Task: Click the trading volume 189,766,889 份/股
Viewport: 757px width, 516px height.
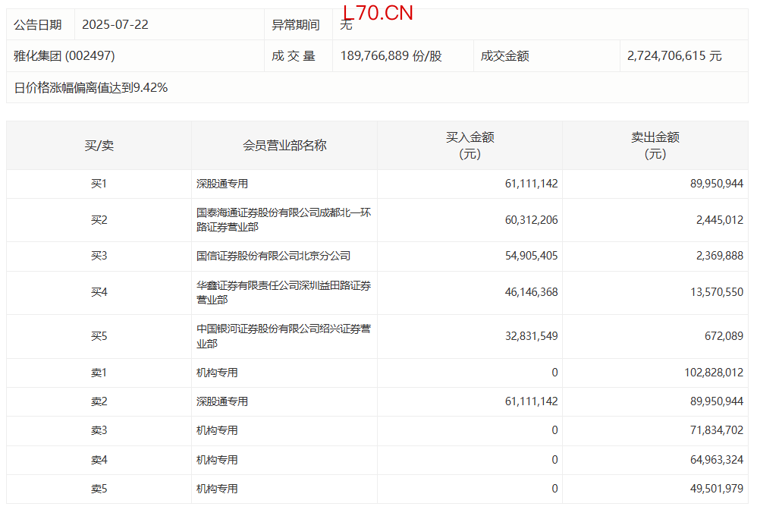Action: (391, 56)
